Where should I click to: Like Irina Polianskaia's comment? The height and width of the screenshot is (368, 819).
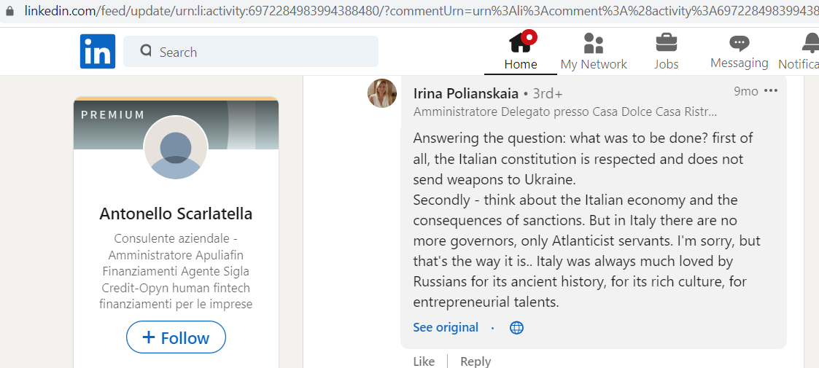pyautogui.click(x=424, y=361)
